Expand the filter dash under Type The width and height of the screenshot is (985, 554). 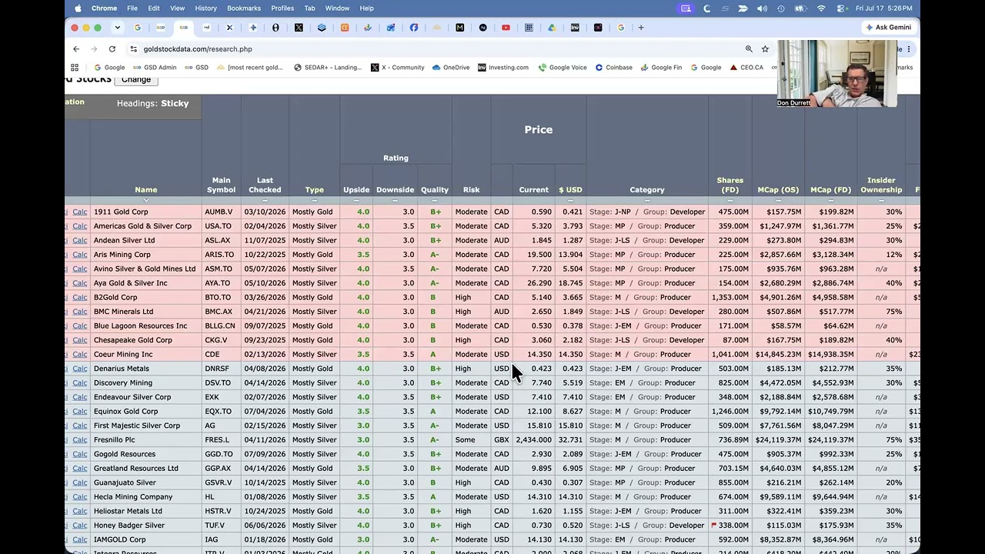314,200
